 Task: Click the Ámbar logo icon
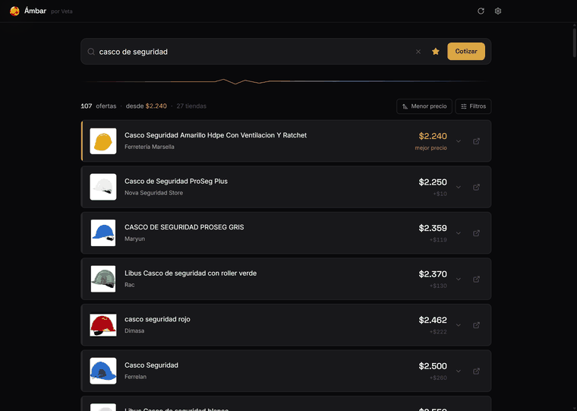14,11
